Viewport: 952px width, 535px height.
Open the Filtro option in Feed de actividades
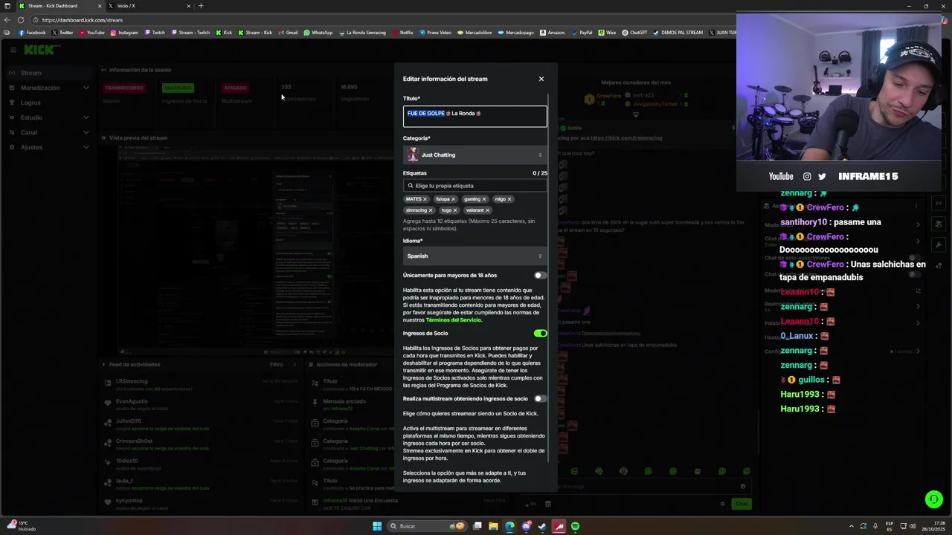277,364
